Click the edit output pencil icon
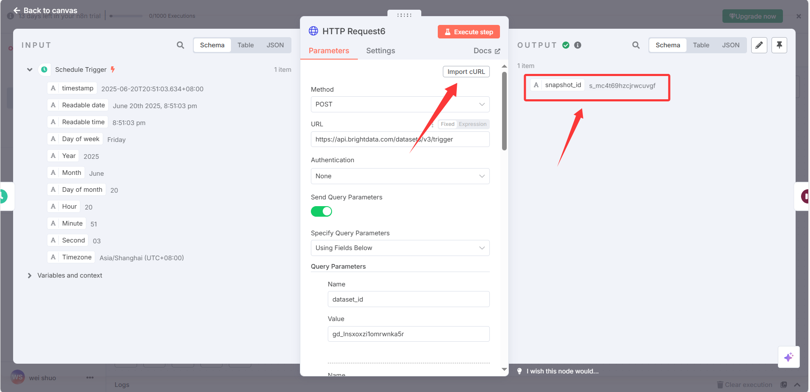 coord(759,45)
